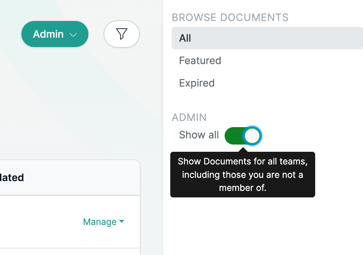Click the BROWSE DOCUMENTS section heading
Viewport: 363px width, 255px height.
click(x=230, y=17)
